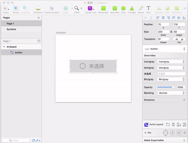Click the 未选择 text override field
188x143 pixels.
point(171,74)
